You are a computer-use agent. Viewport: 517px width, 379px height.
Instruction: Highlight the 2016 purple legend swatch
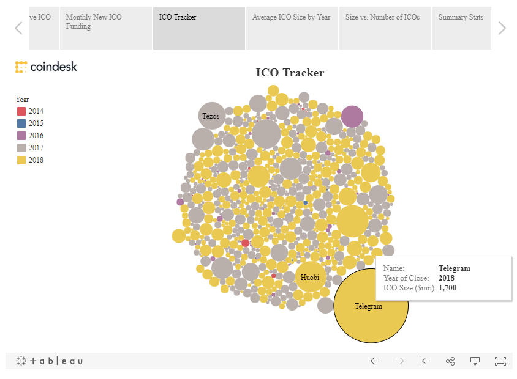pyautogui.click(x=21, y=136)
